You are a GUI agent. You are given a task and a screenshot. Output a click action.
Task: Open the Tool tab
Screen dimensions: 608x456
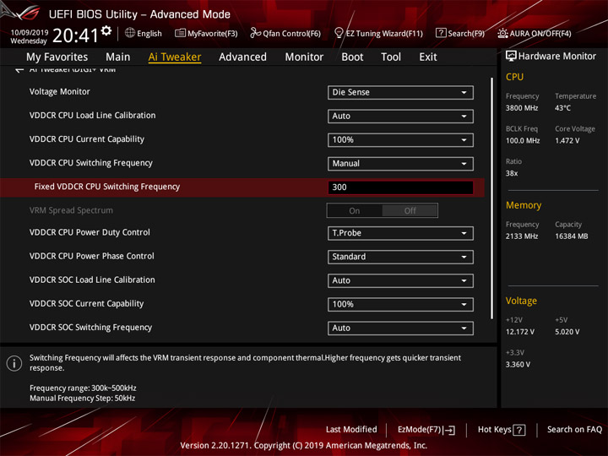coord(391,57)
